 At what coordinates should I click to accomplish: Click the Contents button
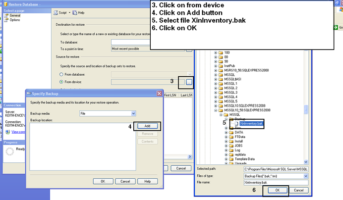tap(147, 142)
